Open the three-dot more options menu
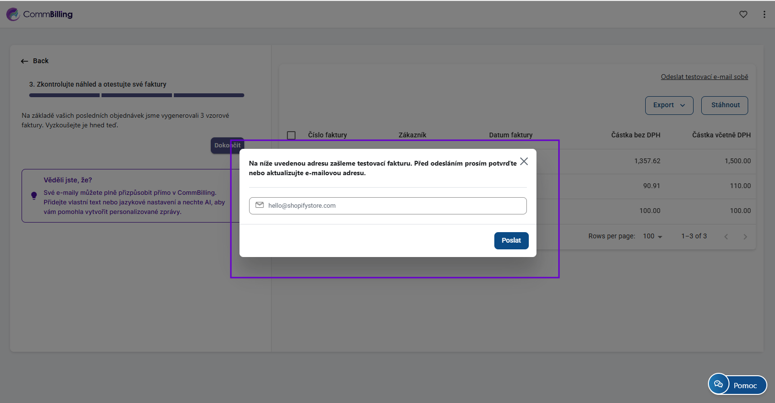 coord(764,14)
